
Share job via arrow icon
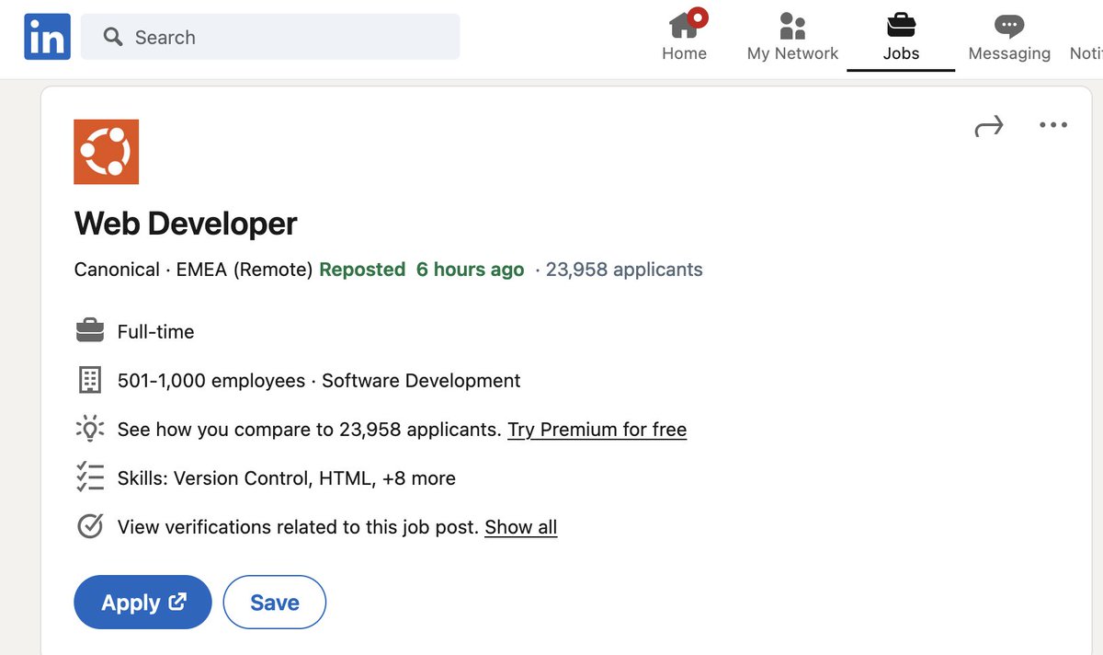click(x=989, y=126)
